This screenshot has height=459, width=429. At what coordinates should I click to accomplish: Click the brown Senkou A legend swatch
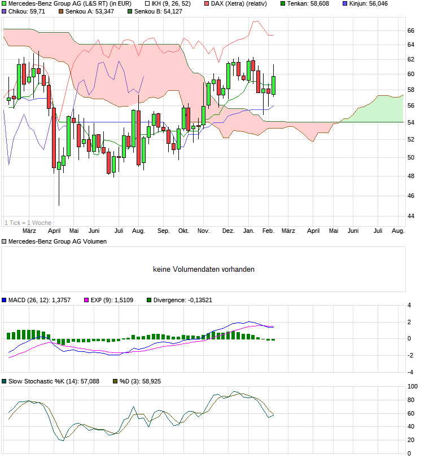pos(61,12)
